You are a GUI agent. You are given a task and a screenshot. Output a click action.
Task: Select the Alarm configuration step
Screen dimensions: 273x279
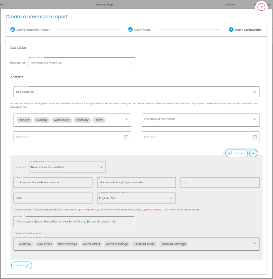[246, 29]
